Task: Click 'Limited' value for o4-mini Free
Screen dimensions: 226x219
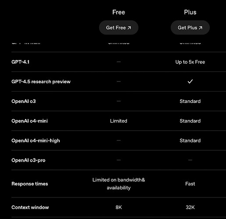Action: point(118,121)
